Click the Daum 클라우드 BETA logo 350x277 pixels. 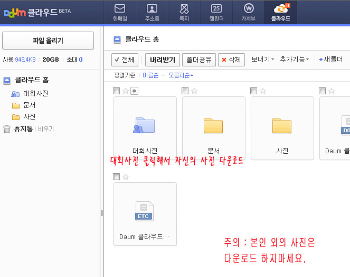coord(37,13)
